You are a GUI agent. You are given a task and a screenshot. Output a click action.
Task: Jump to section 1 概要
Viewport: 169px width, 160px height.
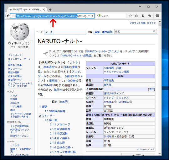point(43,107)
